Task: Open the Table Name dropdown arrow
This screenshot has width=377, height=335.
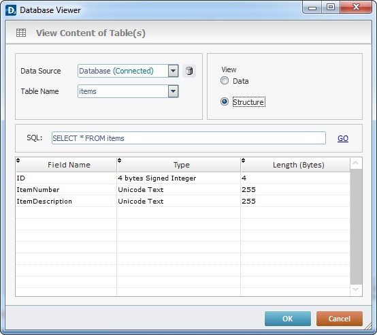Action: (x=173, y=91)
